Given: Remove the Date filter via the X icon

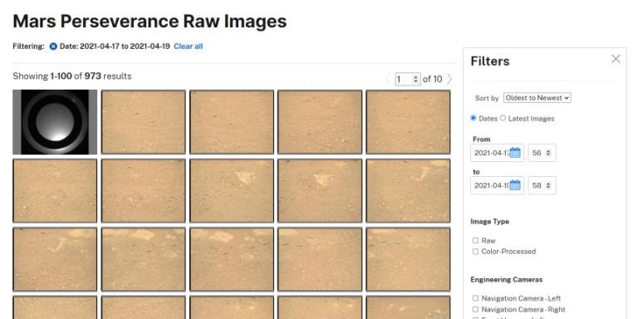Looking at the screenshot, I should tap(53, 47).
